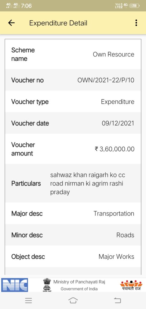Tap the Government of India emblem
The image size is (146, 309).
click(47, 285)
